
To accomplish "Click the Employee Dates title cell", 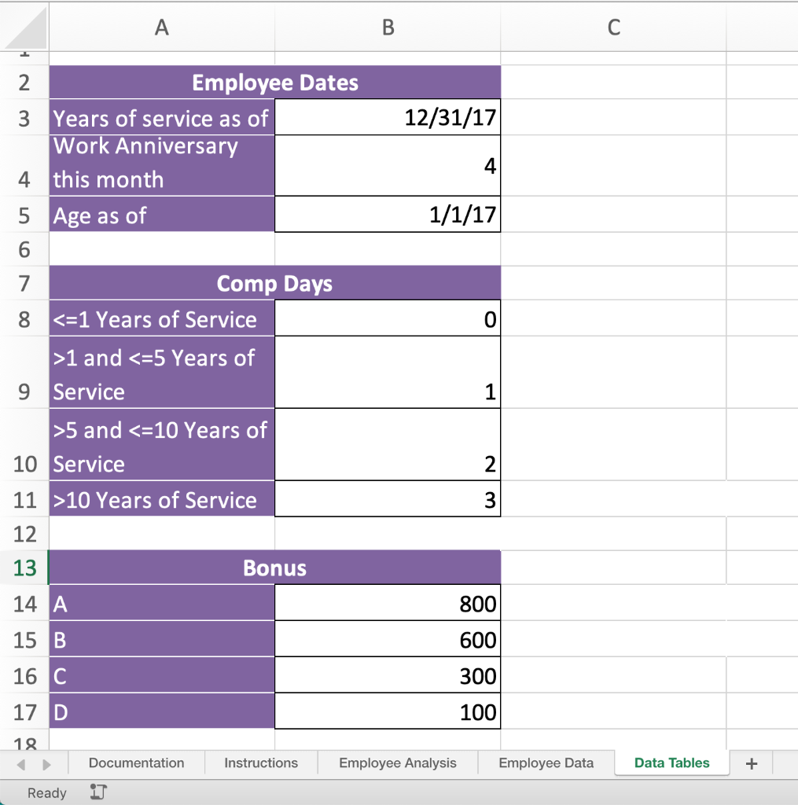I will [274, 82].
